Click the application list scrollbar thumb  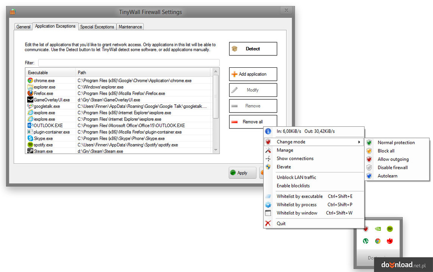tap(216, 97)
